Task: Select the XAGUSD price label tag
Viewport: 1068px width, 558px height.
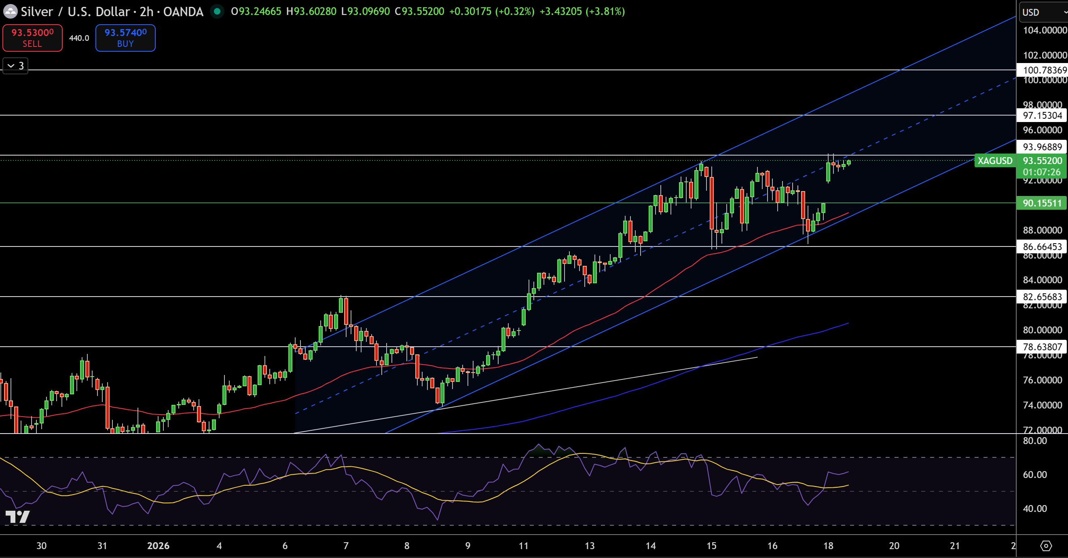Action: pos(995,161)
